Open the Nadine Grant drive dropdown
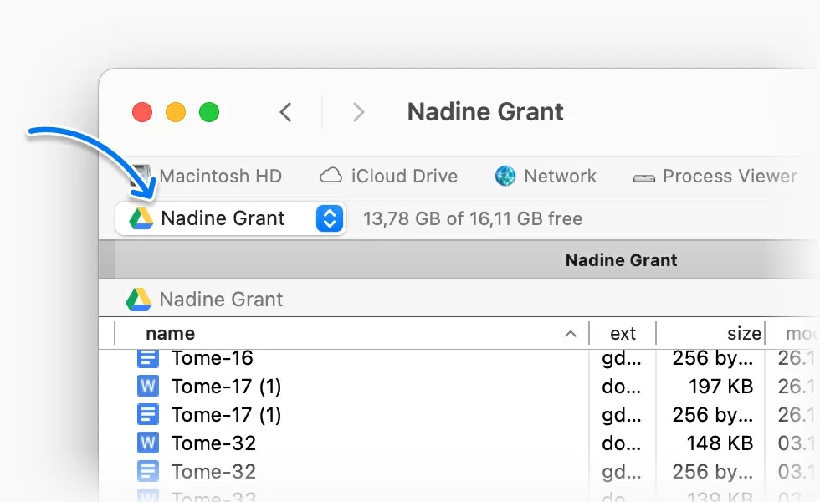Viewport: 820px width, 502px height. (x=223, y=218)
